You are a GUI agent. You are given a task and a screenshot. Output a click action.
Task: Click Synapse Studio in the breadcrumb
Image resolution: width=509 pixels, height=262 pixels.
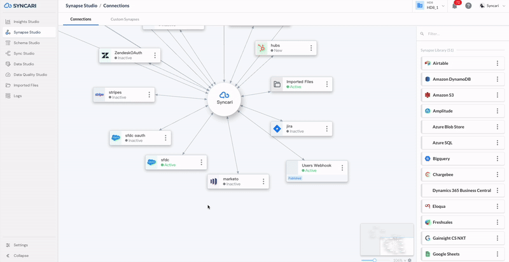click(81, 6)
